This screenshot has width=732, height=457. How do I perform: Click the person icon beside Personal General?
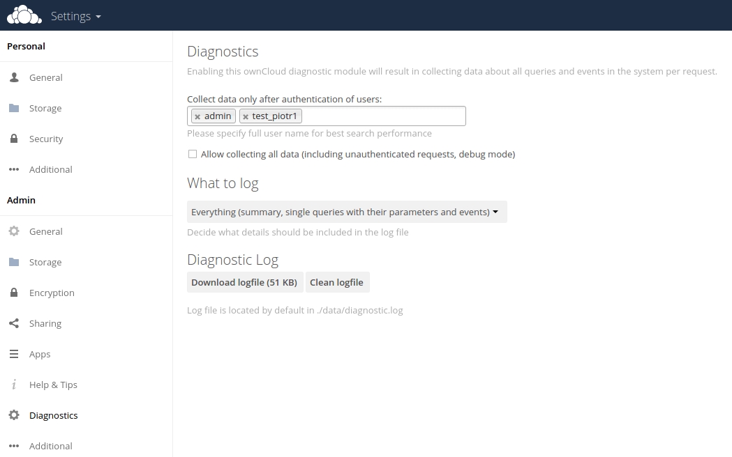[x=14, y=77]
